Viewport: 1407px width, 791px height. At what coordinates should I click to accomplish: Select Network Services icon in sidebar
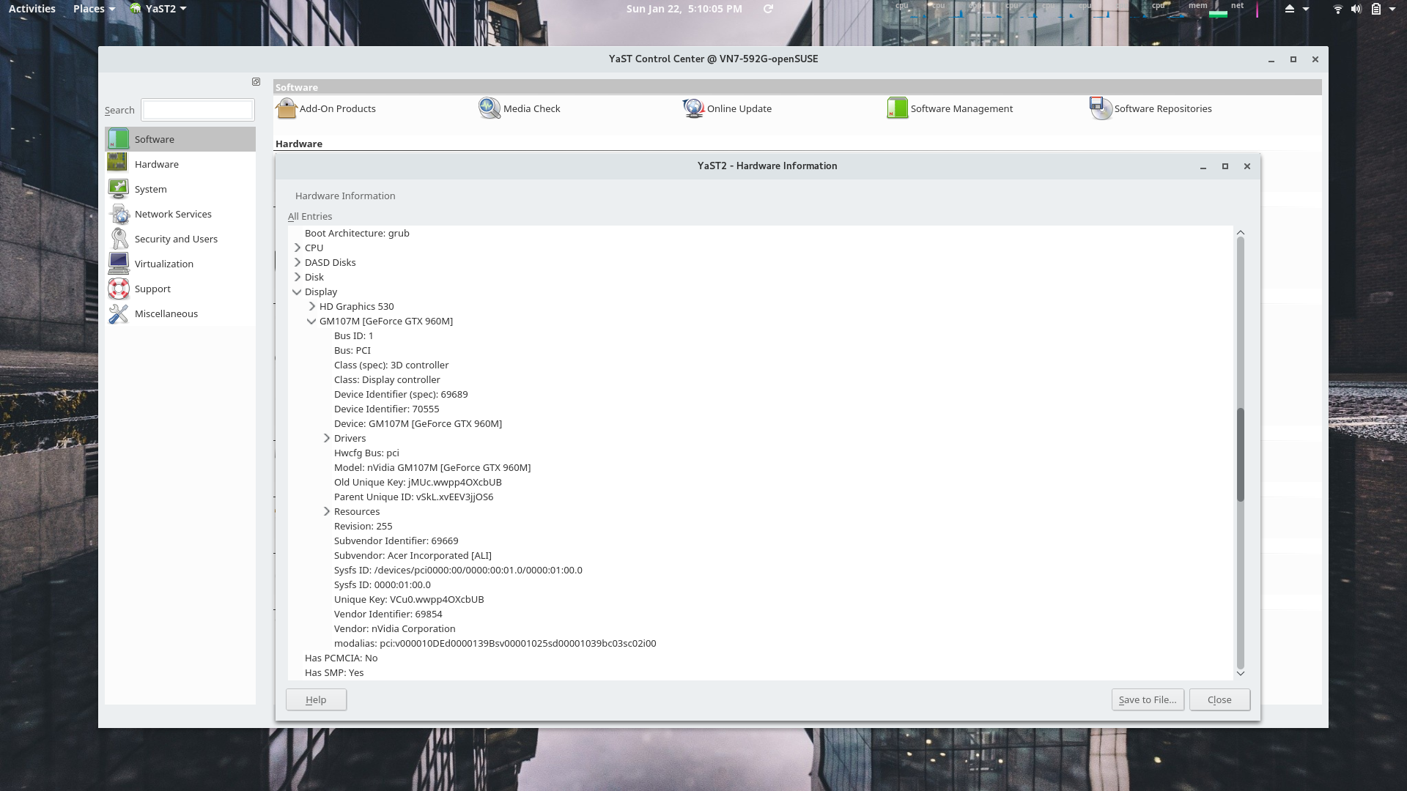118,214
